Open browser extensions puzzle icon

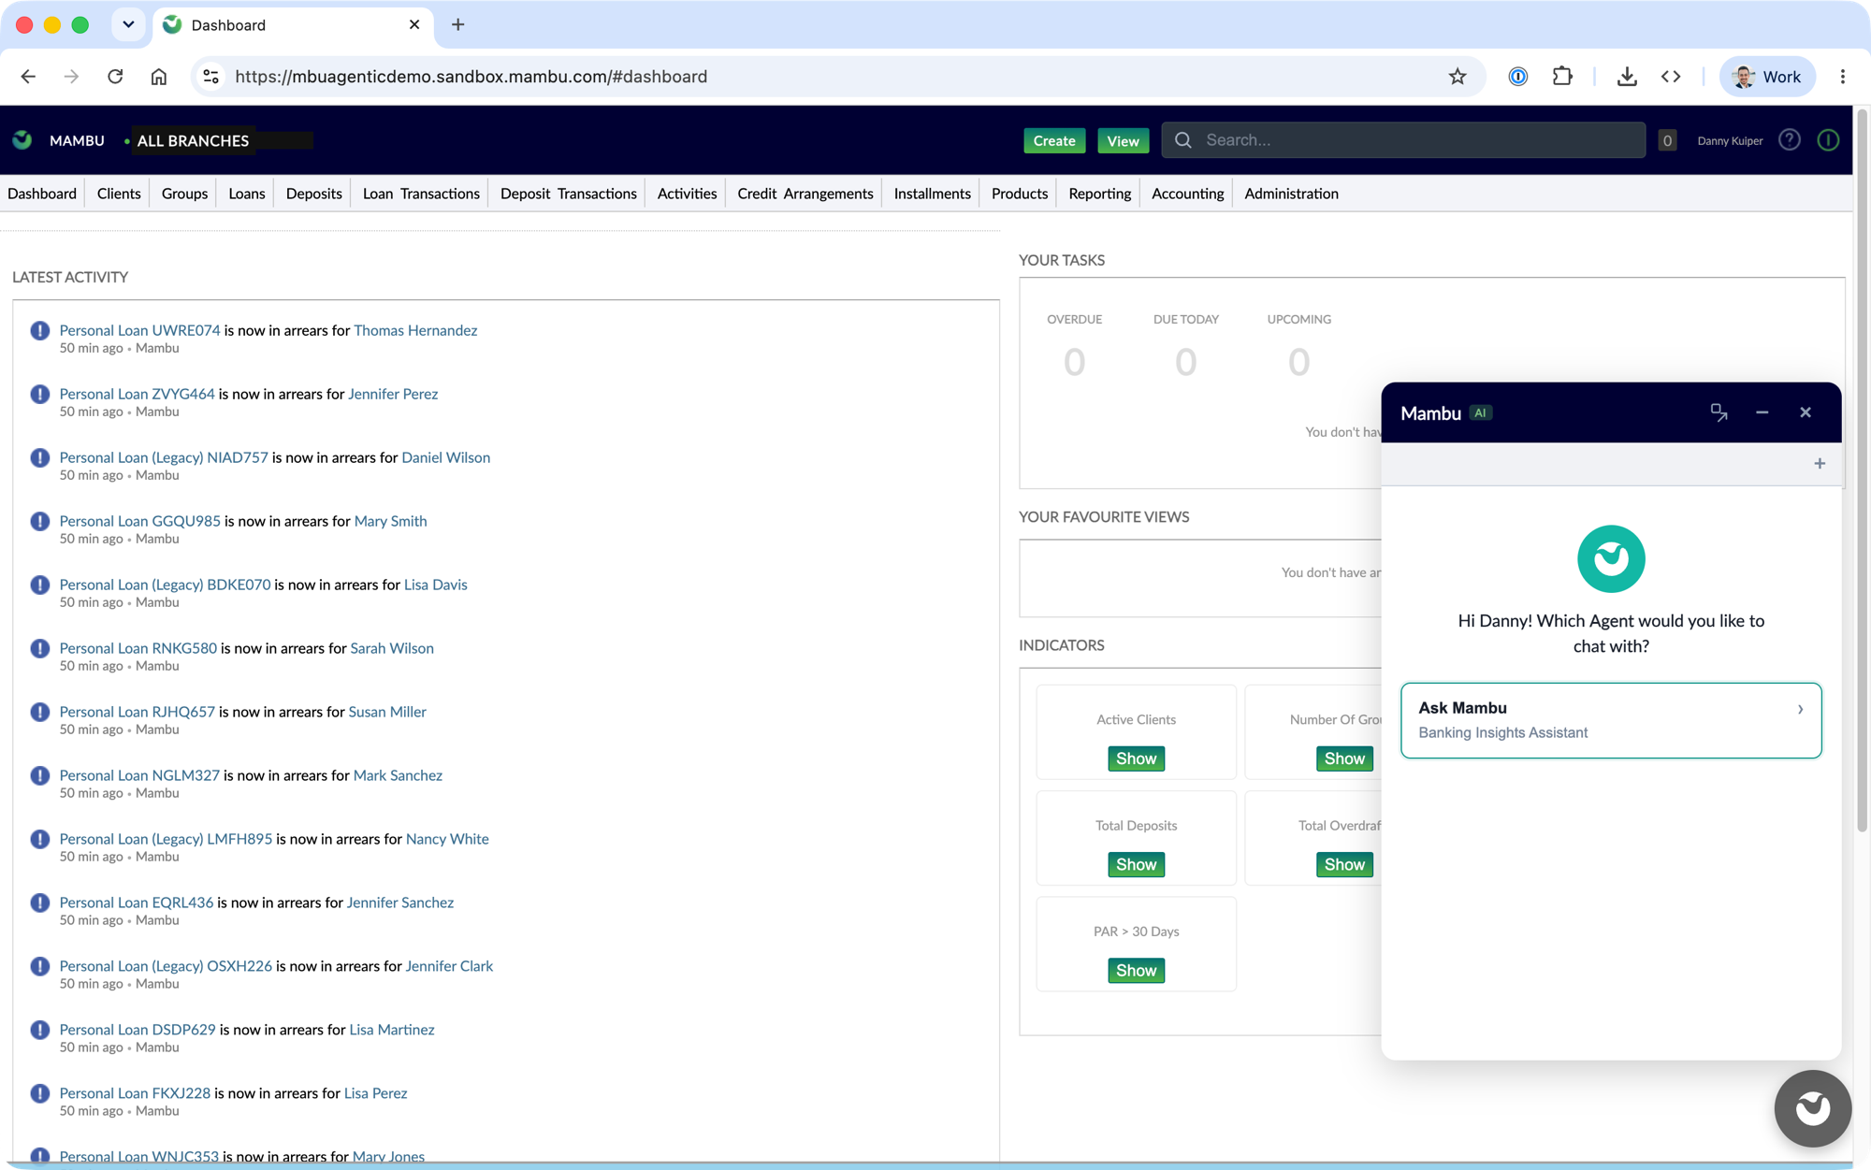pyautogui.click(x=1562, y=77)
